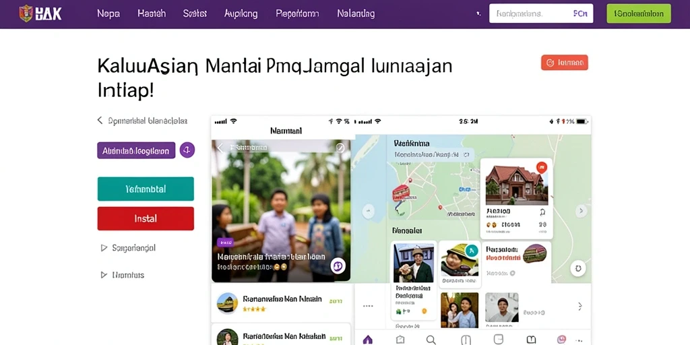Focus the header search field
Screen dimensions: 690x345
[x=541, y=13]
